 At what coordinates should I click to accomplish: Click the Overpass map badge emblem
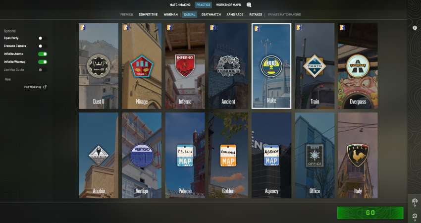point(357,66)
